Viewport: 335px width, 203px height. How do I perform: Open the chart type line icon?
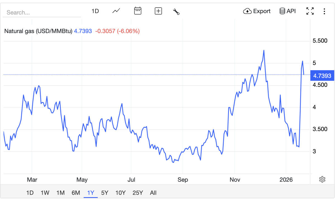pos(116,11)
